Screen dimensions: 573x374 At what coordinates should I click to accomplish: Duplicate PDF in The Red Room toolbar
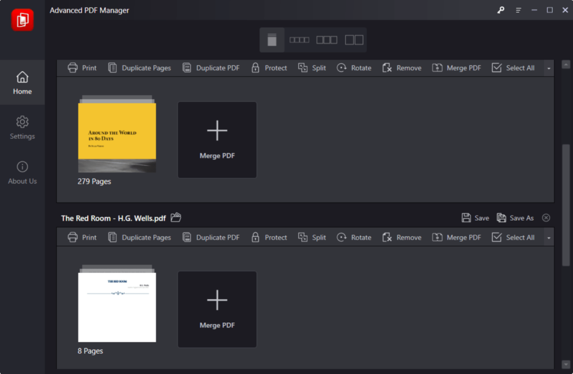click(211, 237)
